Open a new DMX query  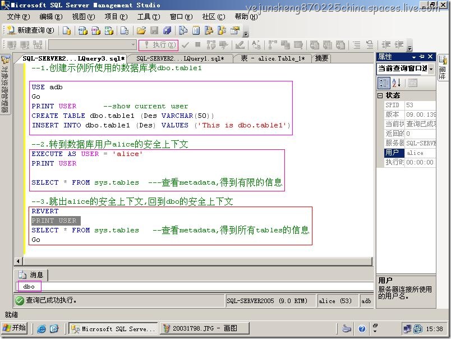point(96,30)
